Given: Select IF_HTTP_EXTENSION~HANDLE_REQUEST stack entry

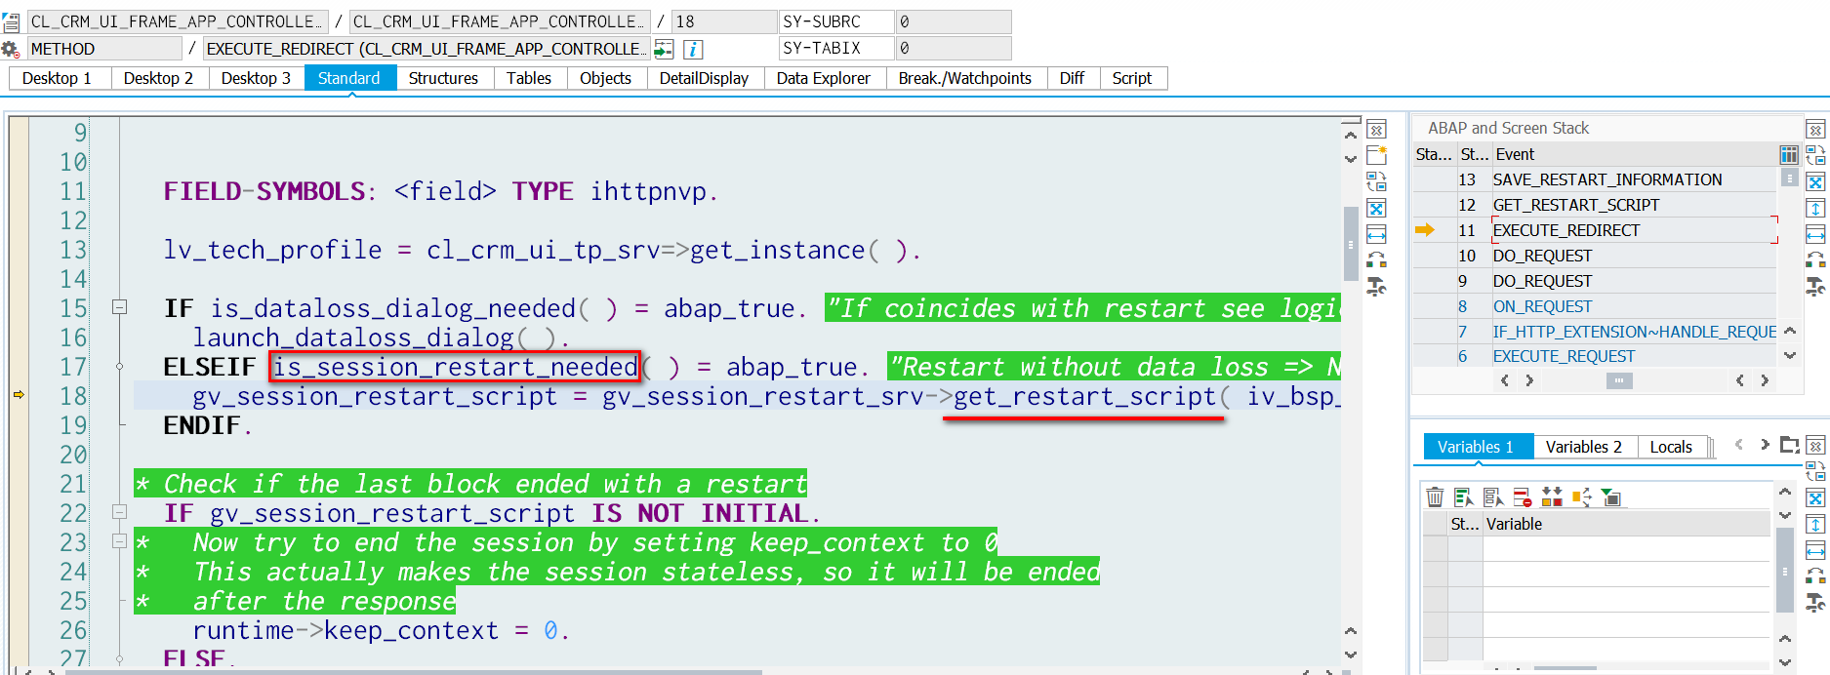Looking at the screenshot, I should [x=1634, y=332].
